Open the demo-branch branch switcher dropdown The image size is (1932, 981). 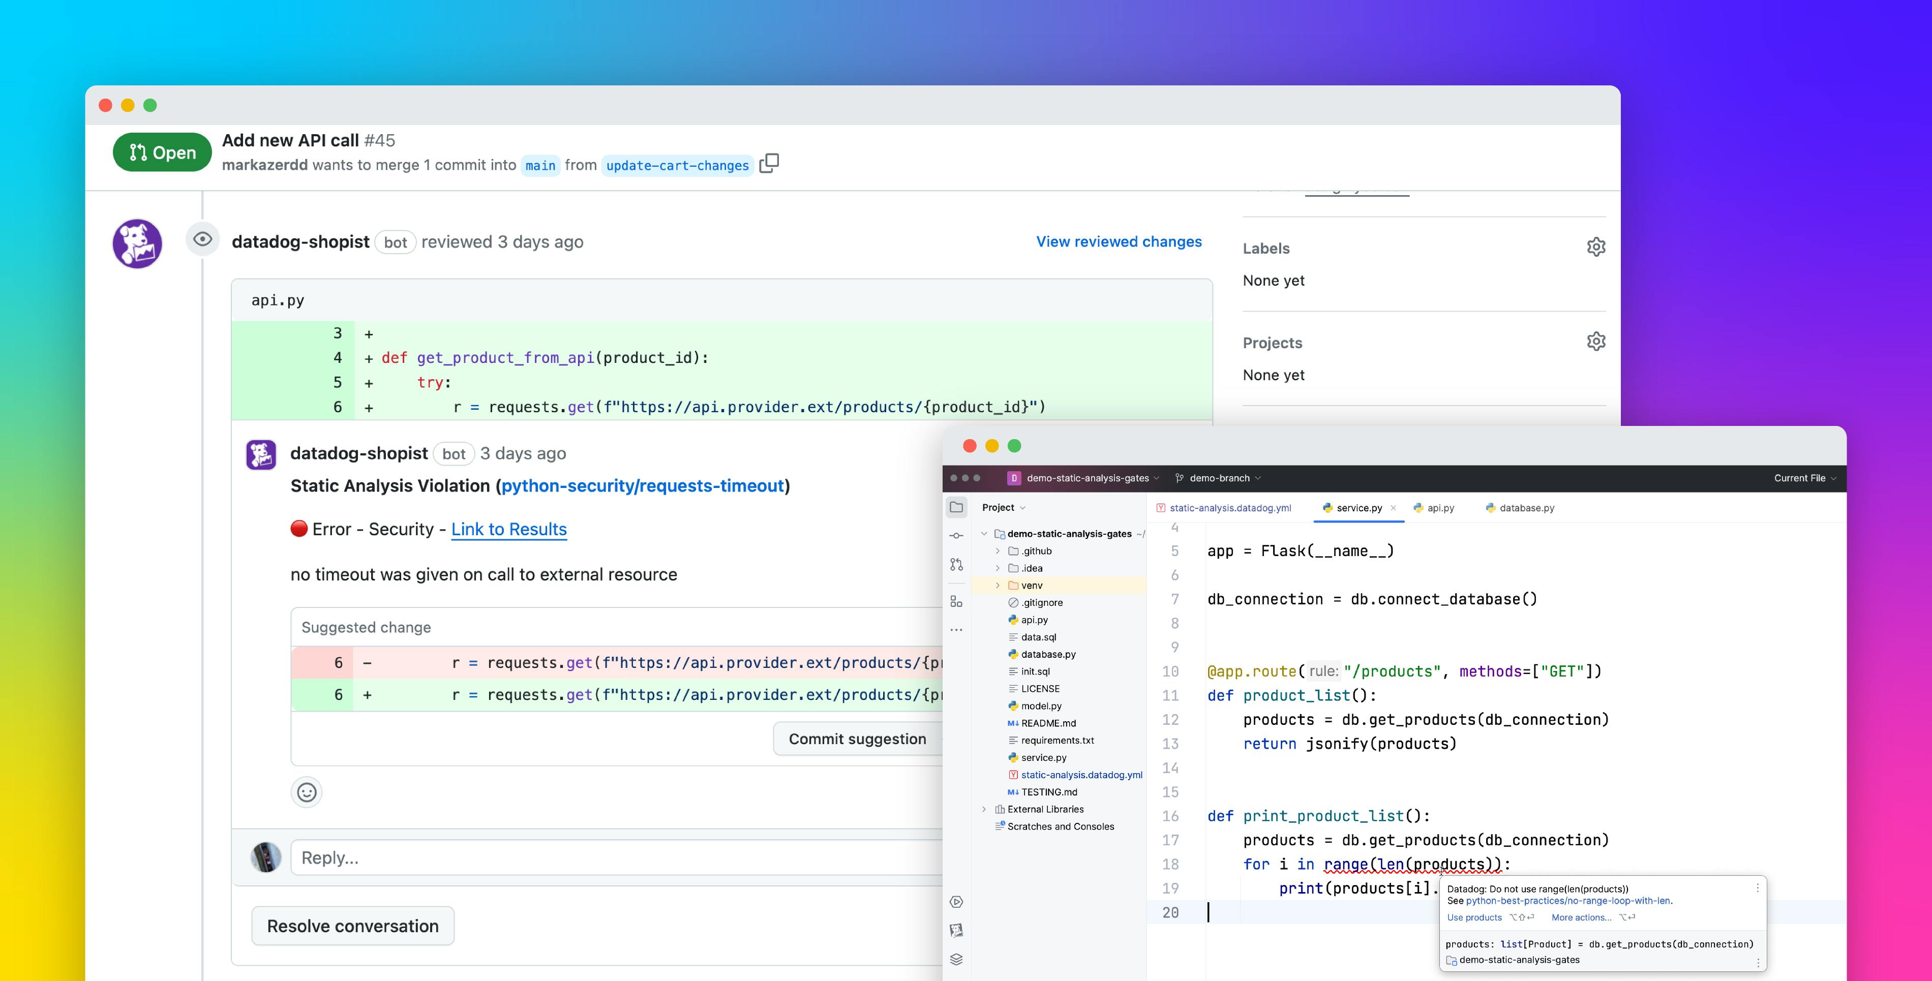point(1217,478)
